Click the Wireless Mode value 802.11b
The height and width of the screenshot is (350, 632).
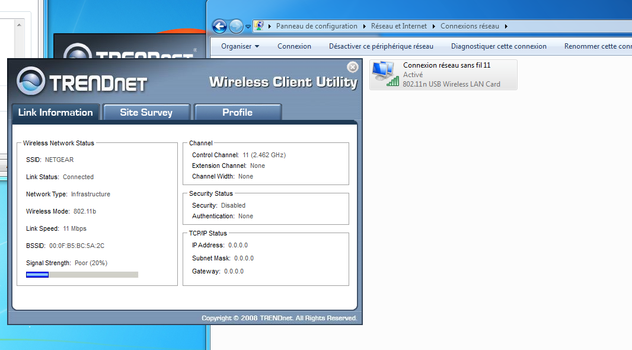tap(85, 211)
